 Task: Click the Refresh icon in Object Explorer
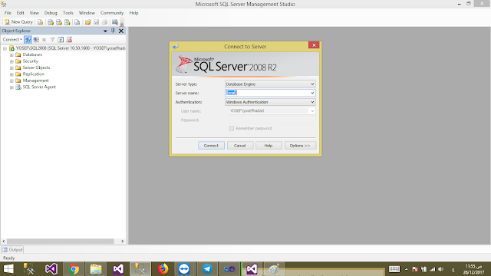tap(61, 40)
